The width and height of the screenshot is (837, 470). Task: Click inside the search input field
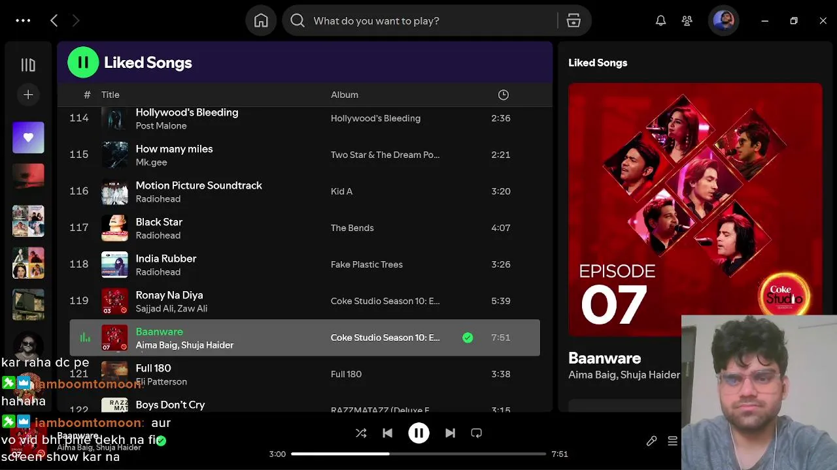coord(432,21)
